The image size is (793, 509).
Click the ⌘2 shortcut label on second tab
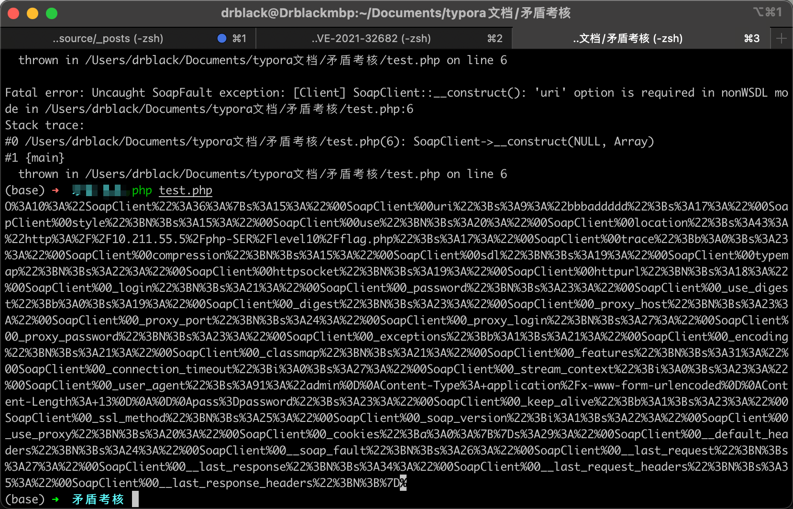tap(495, 38)
